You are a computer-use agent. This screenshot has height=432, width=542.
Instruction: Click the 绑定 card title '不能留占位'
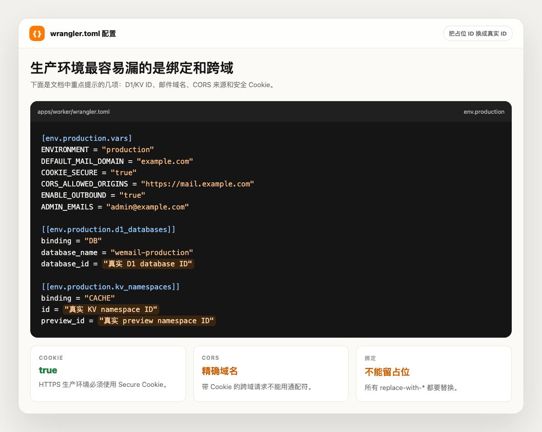pos(387,372)
